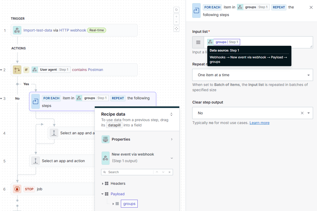Screen dimensions: 317x211
Task: Clear the 'No' value in Clear step output
Action: tap(302, 113)
